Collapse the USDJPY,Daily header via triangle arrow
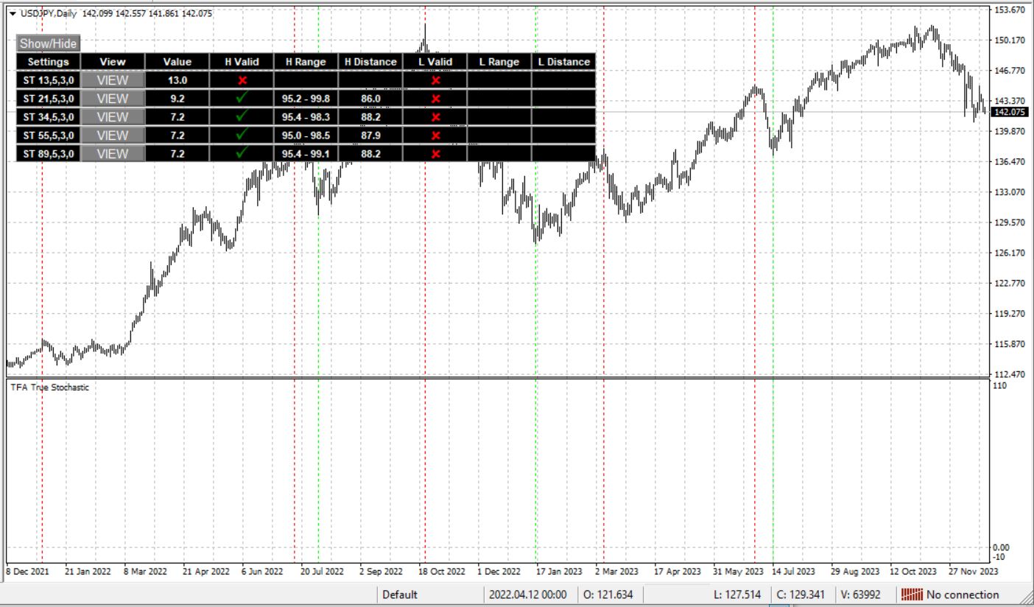 (14, 12)
